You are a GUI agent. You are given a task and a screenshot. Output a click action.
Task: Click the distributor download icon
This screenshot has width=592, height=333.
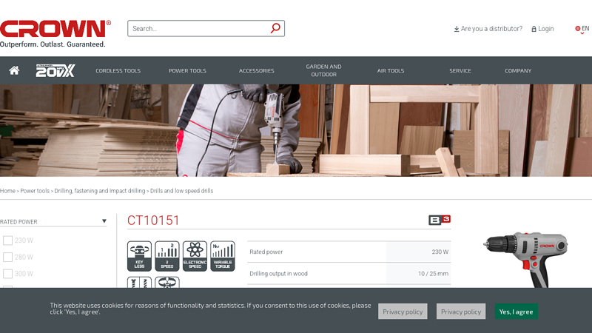pyautogui.click(x=457, y=29)
